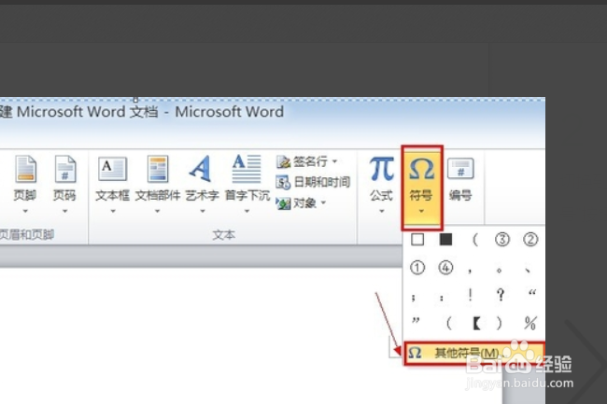Insert the percent % symbol
The image size is (607, 404).
(x=530, y=323)
